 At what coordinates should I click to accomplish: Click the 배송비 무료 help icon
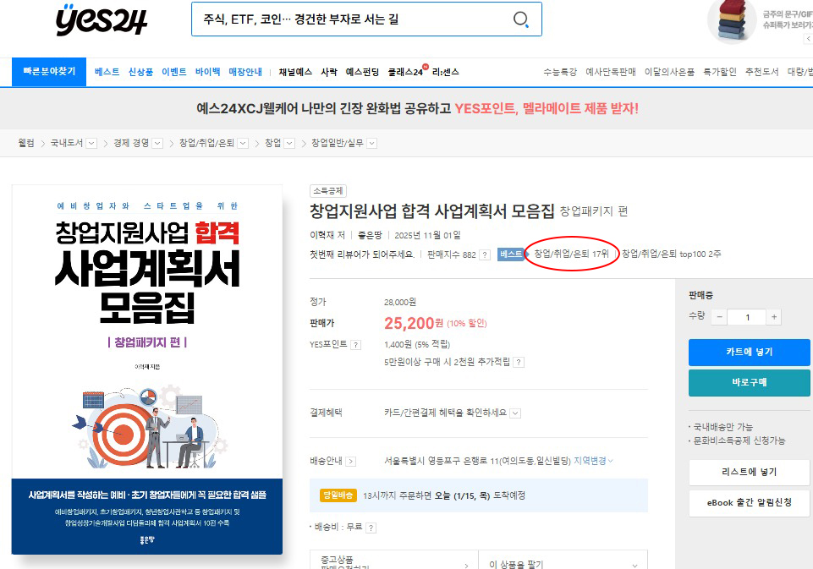click(371, 528)
